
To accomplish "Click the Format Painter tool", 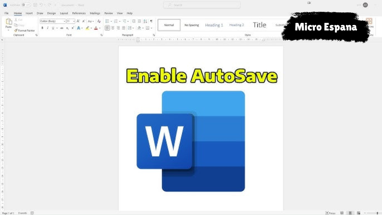I will [x=24, y=30].
